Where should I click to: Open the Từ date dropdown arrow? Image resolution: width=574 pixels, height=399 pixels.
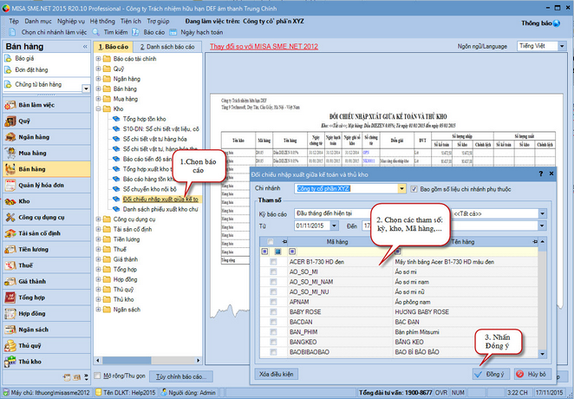334,226
